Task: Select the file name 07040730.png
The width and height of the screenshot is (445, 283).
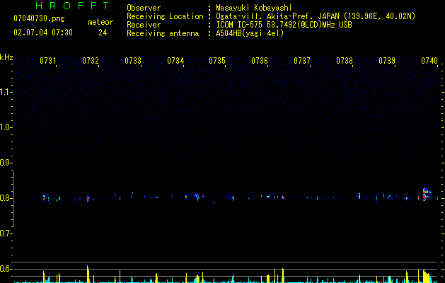Action: (39, 19)
